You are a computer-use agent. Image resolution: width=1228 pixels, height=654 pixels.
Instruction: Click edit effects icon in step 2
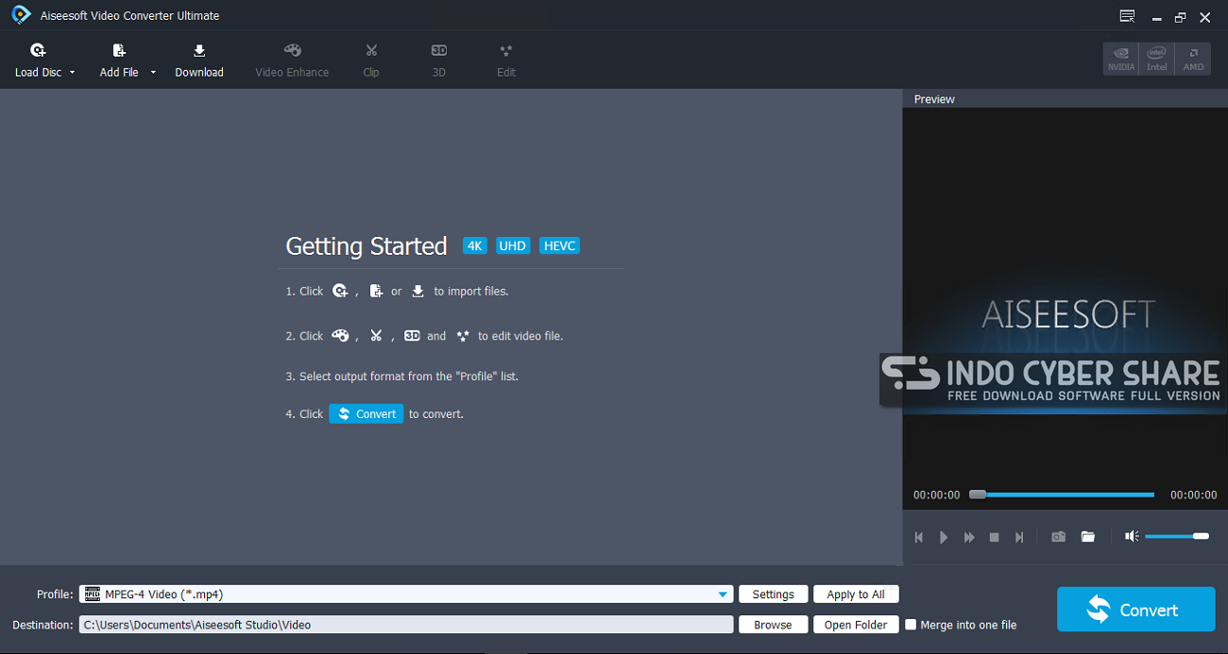pyautogui.click(x=463, y=336)
